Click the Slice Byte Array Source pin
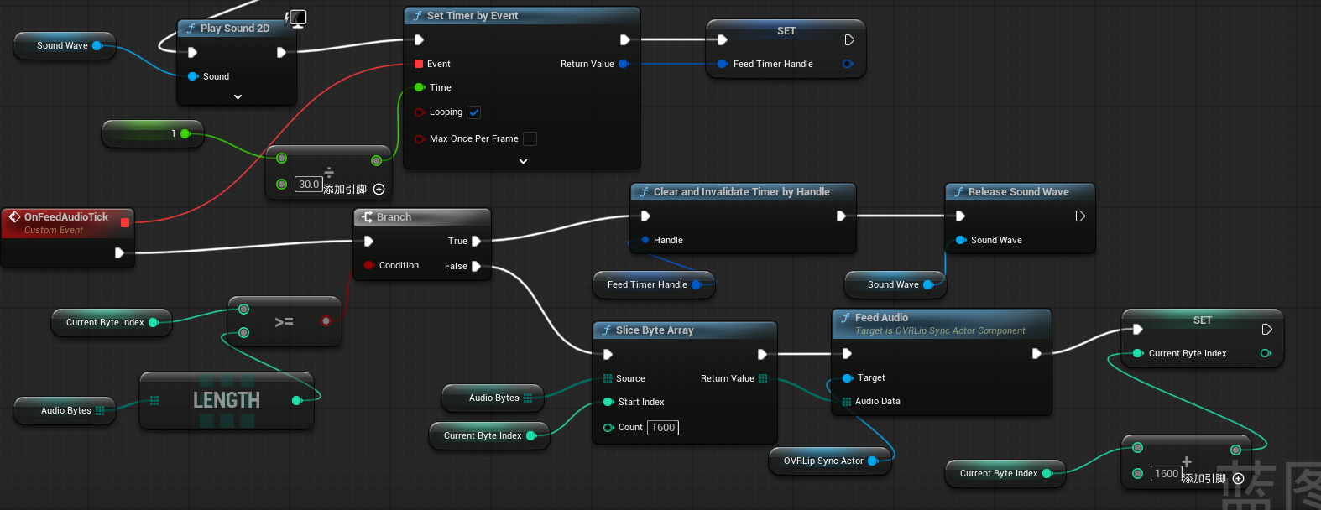Image resolution: width=1321 pixels, height=510 pixels. [x=608, y=378]
